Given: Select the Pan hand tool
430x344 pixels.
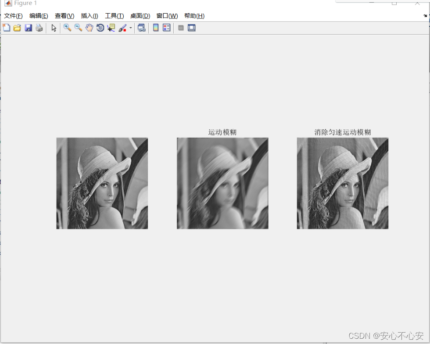Looking at the screenshot, I should click(x=89, y=28).
